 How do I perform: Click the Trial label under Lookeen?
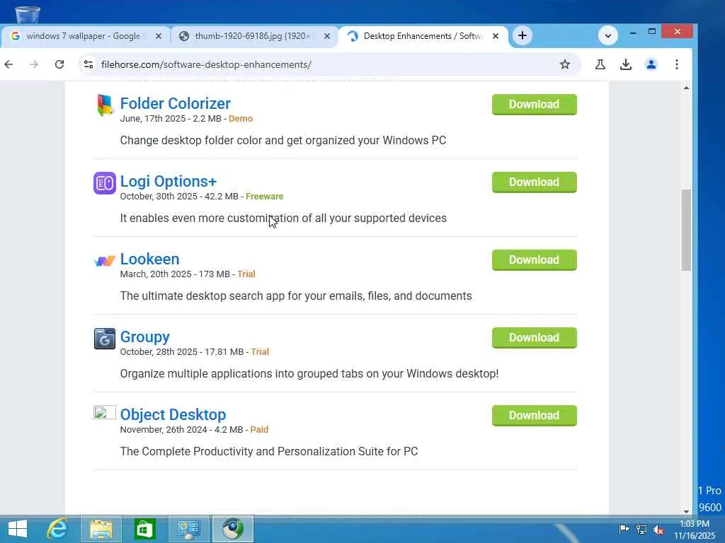click(246, 274)
